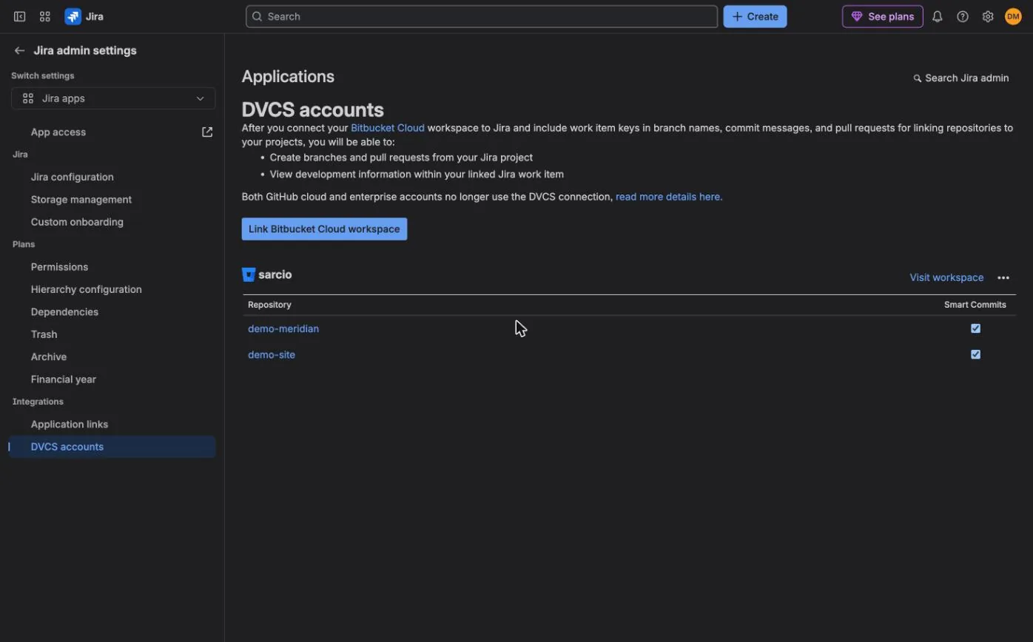This screenshot has height=642, width=1033.
Task: Open Storage management page
Action: [x=81, y=199]
